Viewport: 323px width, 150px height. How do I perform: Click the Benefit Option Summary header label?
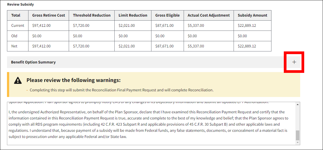tap(33, 62)
